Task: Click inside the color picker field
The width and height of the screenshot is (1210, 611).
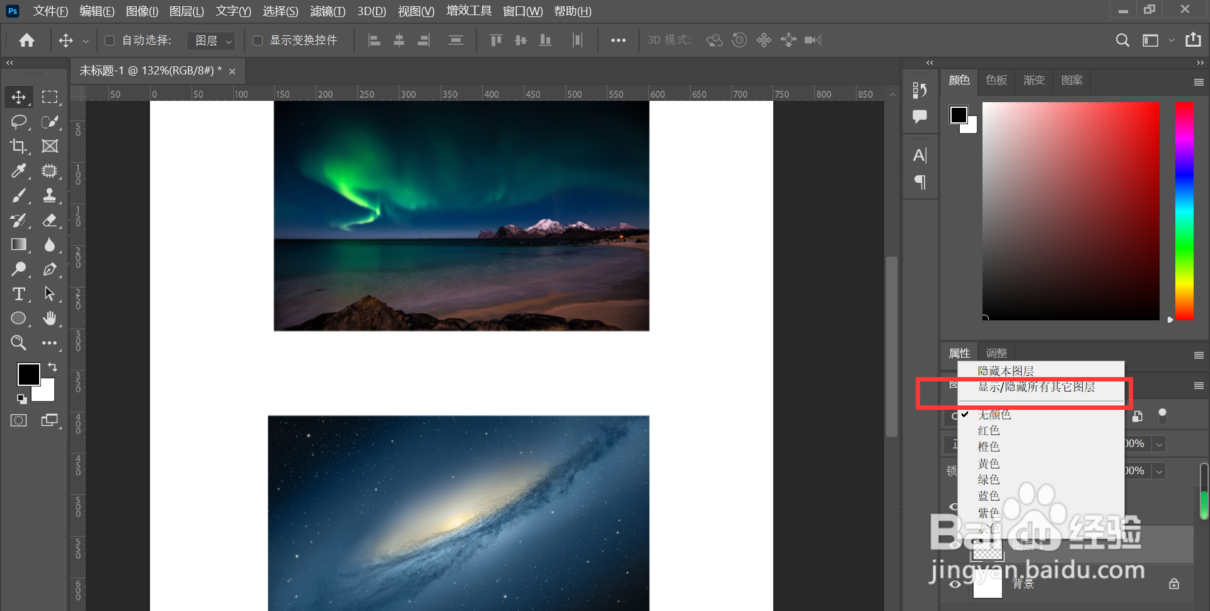Action: (x=1071, y=211)
